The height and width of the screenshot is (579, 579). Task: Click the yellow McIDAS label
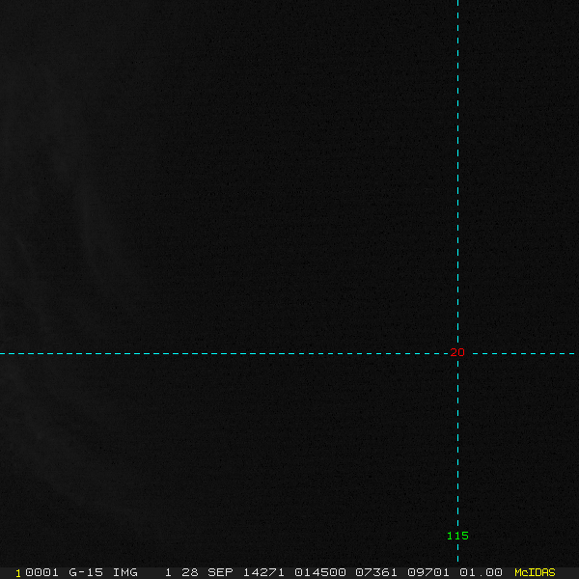click(535, 572)
